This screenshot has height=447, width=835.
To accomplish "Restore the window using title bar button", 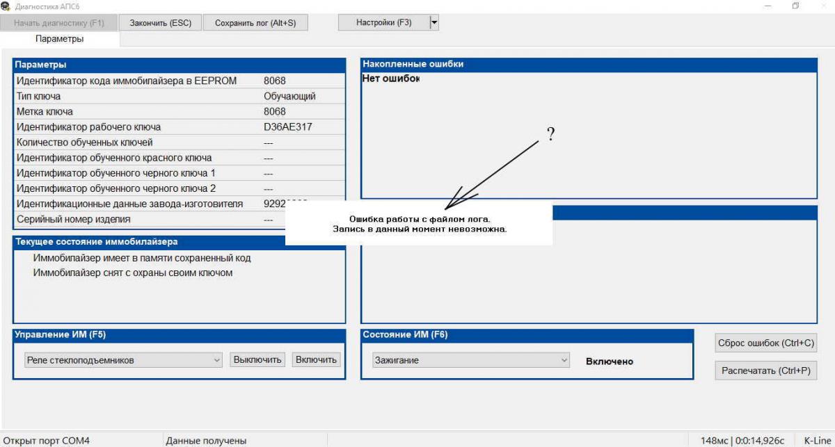I will [x=795, y=6].
